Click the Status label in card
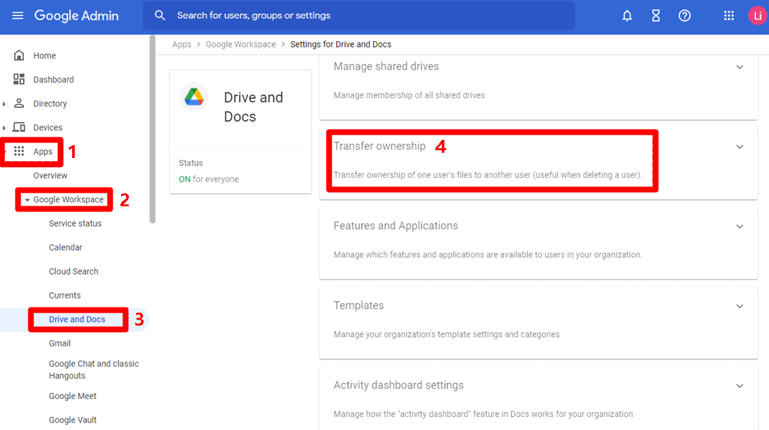This screenshot has width=769, height=430. [191, 163]
